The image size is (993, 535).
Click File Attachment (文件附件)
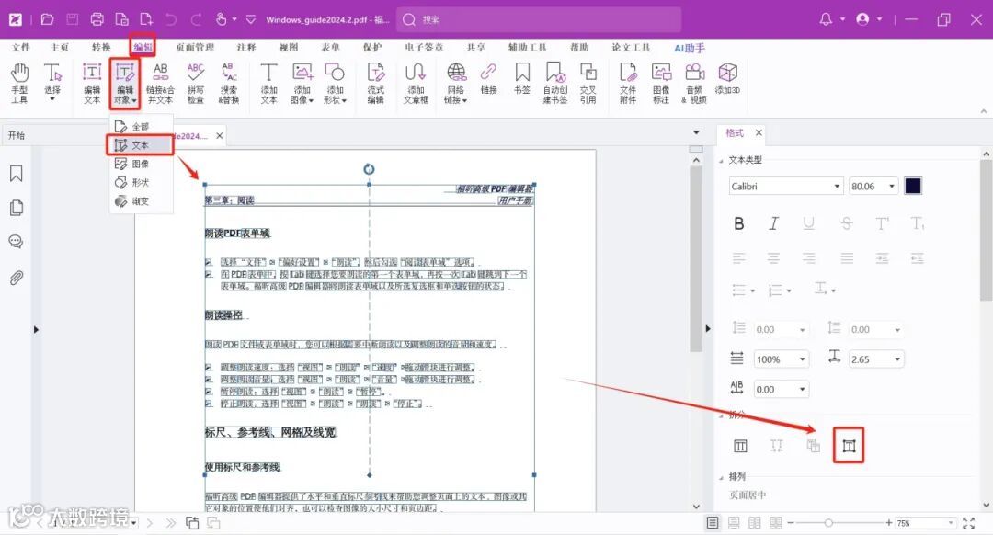(x=628, y=83)
